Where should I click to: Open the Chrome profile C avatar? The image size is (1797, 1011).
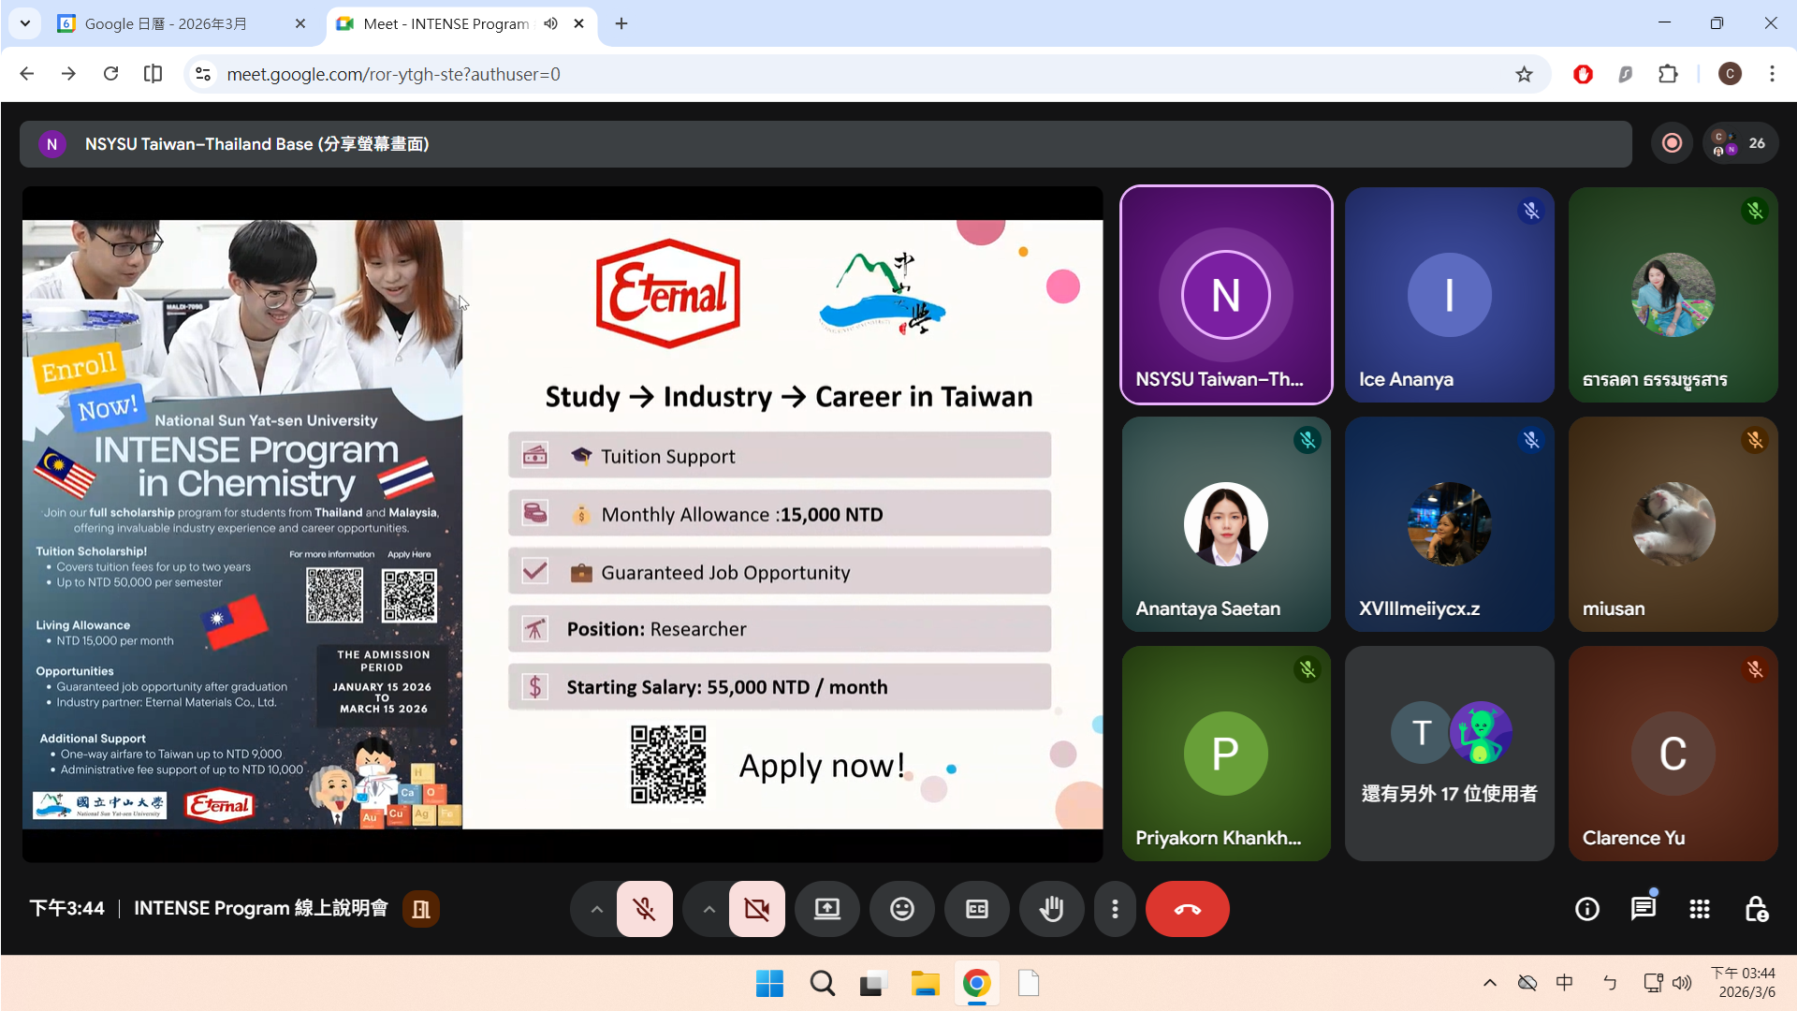point(1730,74)
